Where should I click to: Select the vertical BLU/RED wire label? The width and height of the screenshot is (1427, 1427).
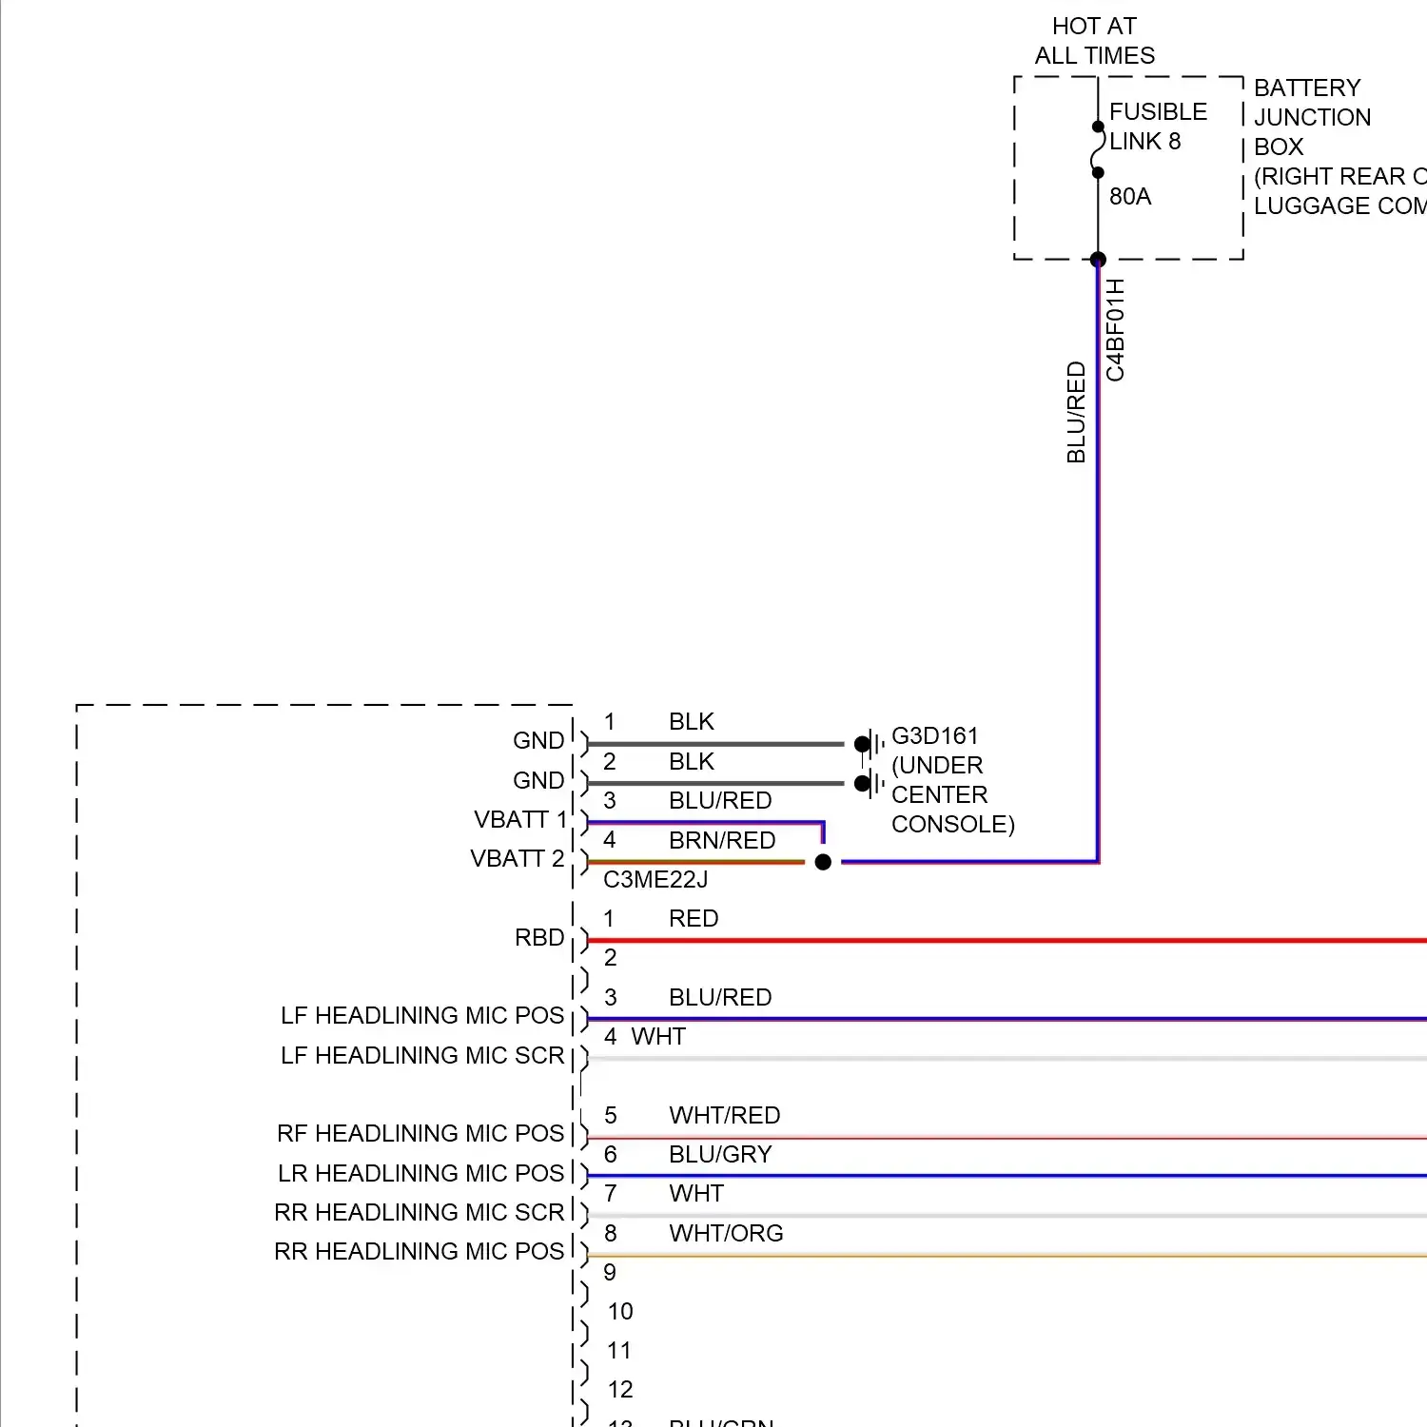pos(1076,412)
